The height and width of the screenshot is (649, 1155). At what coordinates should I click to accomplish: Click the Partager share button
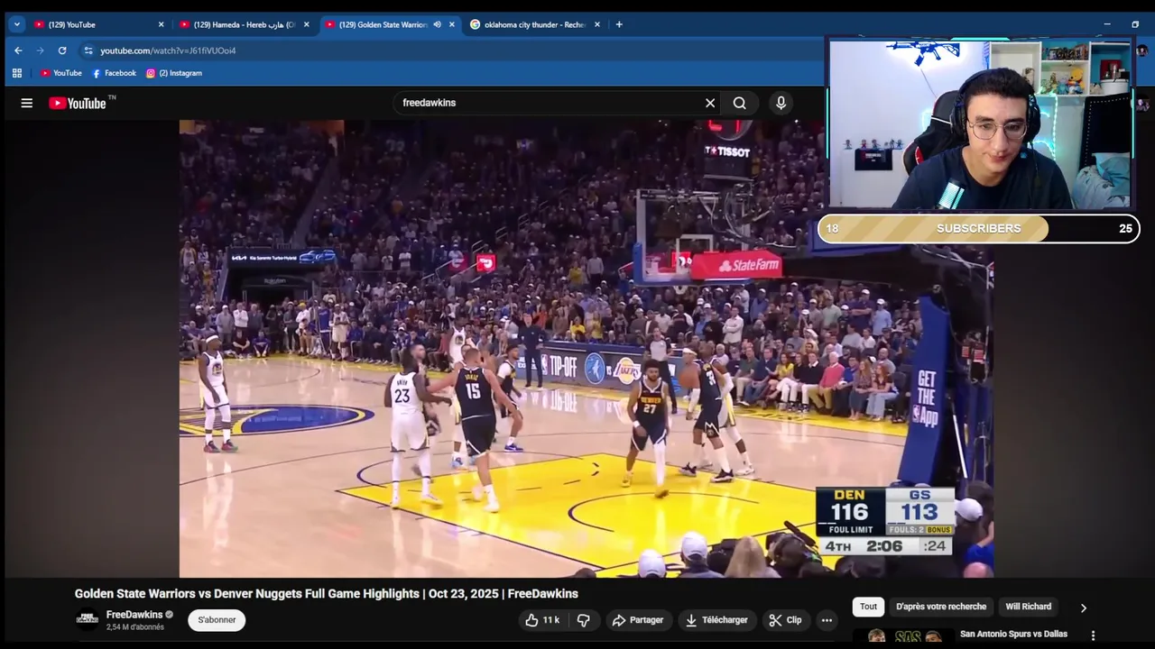[x=638, y=620]
